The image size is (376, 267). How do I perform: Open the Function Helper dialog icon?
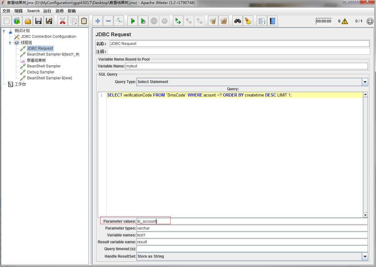[x=262, y=21]
